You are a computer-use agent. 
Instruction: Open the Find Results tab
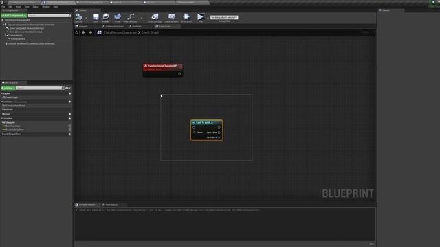click(111, 204)
